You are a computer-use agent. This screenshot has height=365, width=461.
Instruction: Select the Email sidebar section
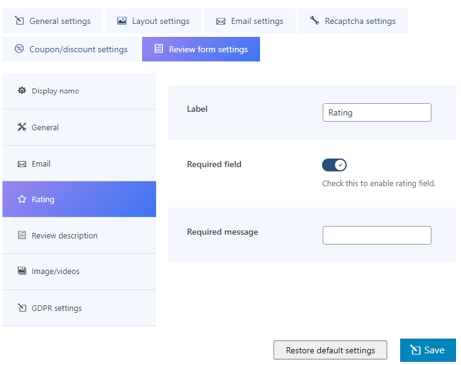(x=79, y=163)
